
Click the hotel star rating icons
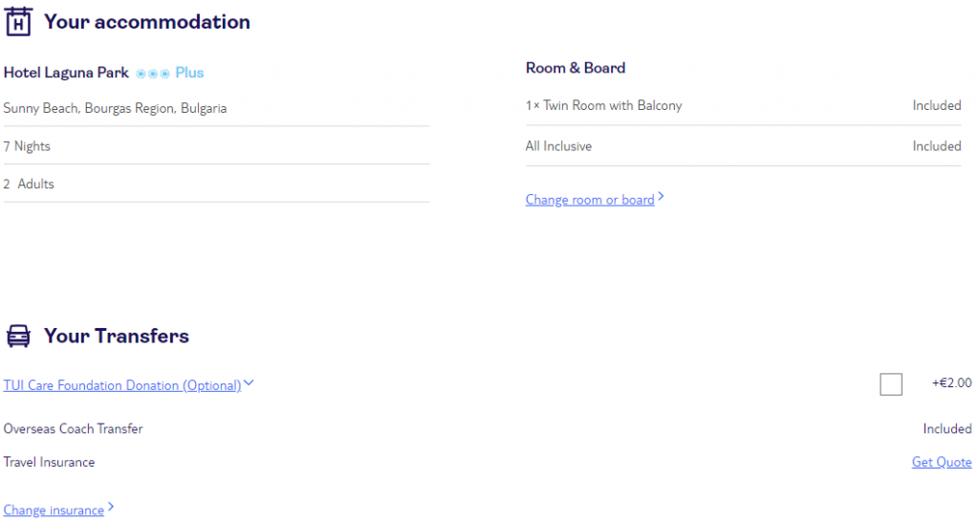click(153, 74)
